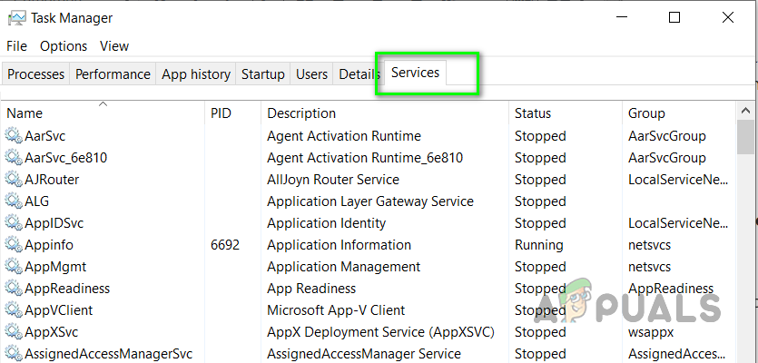
Task: Click the gear icon beside AJRouter
Action: tap(13, 180)
